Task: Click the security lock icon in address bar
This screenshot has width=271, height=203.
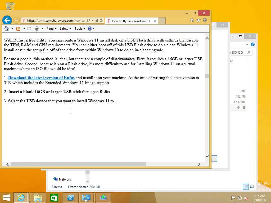Action: click(97, 21)
